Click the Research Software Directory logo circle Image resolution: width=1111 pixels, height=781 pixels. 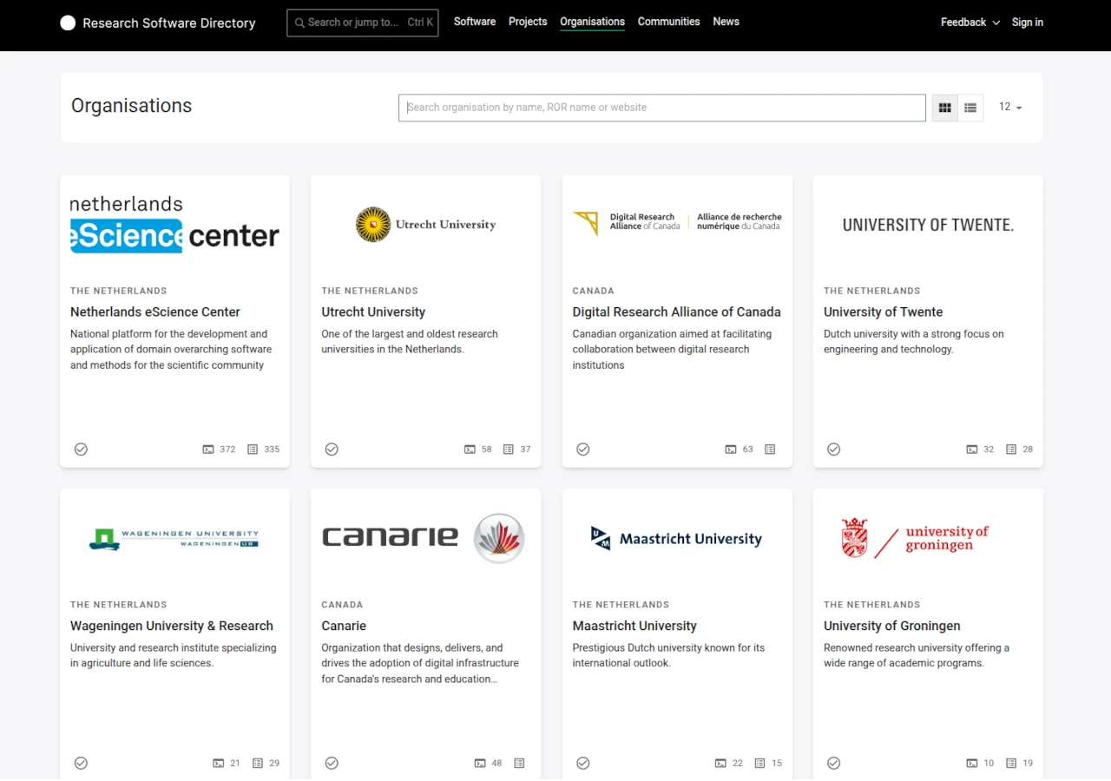pyautogui.click(x=68, y=23)
